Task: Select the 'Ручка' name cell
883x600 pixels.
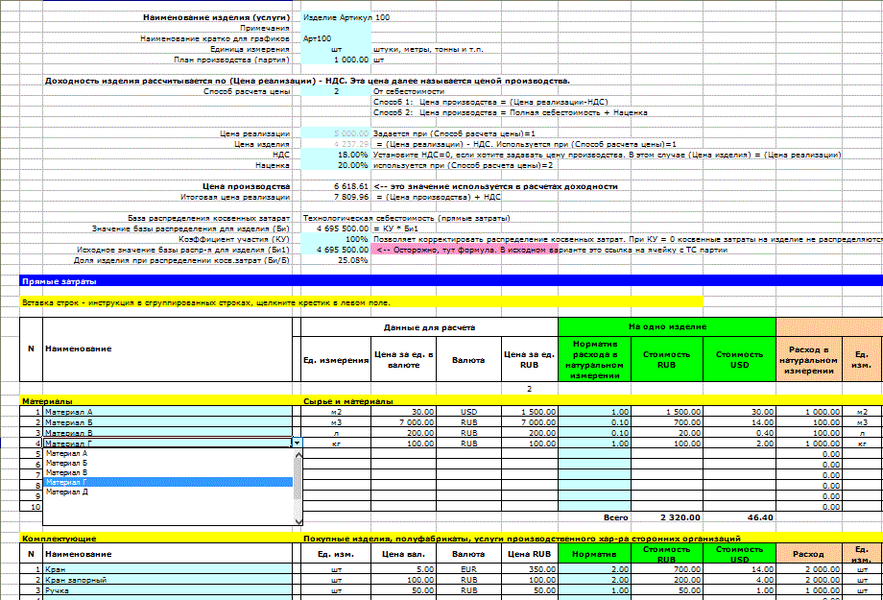Action: click(x=168, y=590)
